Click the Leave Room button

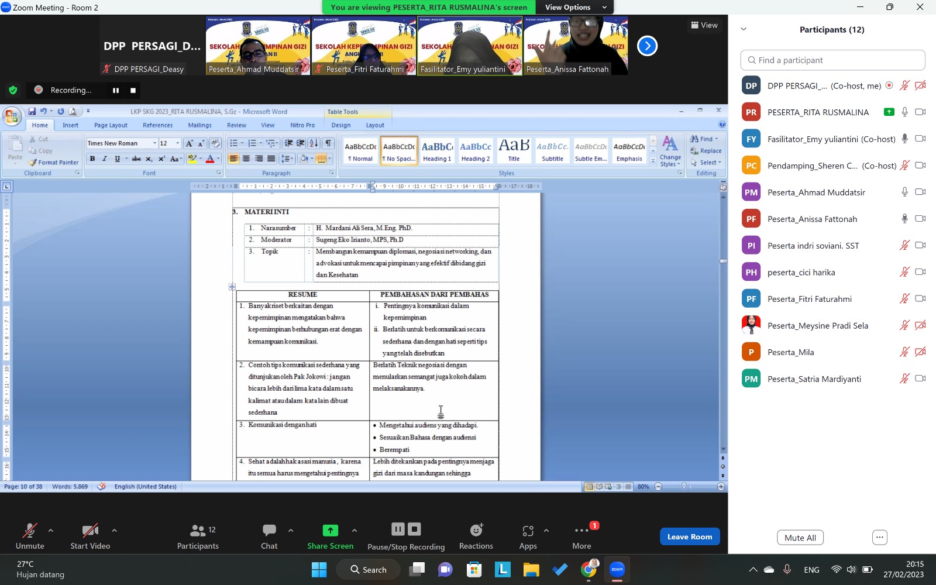coord(689,536)
